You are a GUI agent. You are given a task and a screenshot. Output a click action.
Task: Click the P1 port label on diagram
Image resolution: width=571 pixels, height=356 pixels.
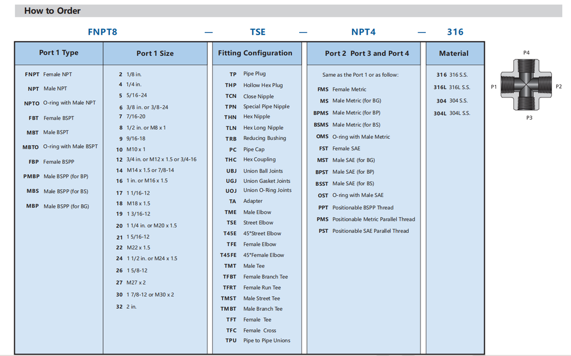(x=494, y=87)
